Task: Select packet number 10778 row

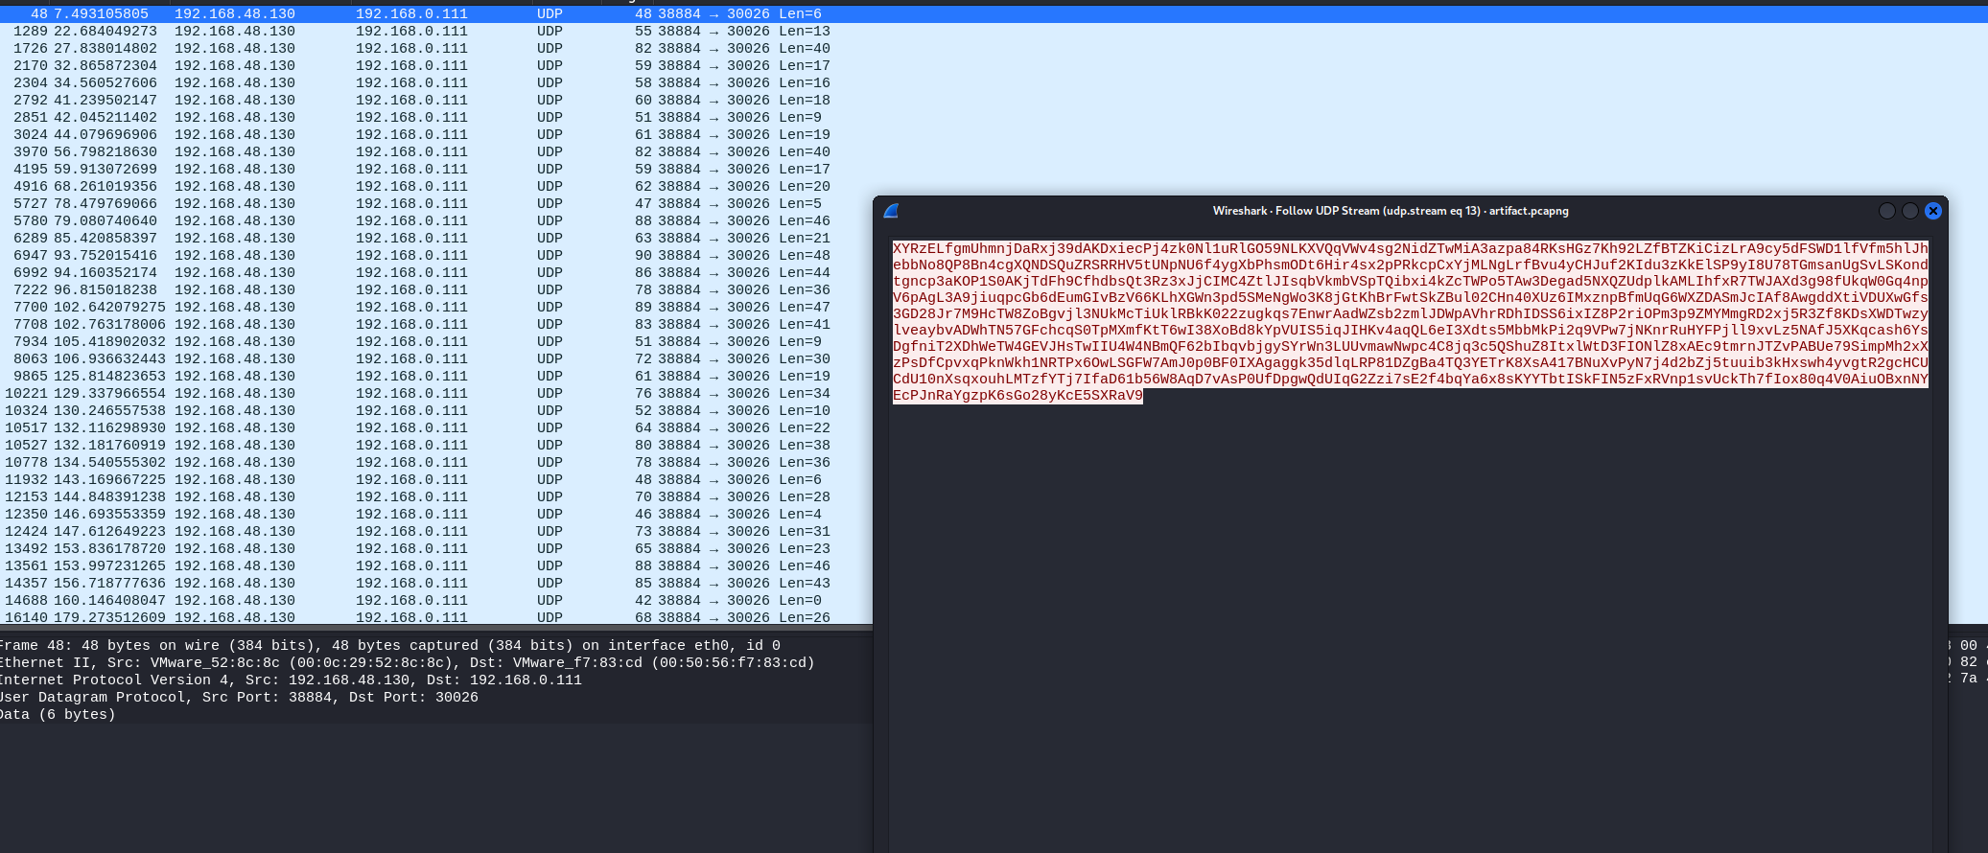Action: click(436, 463)
